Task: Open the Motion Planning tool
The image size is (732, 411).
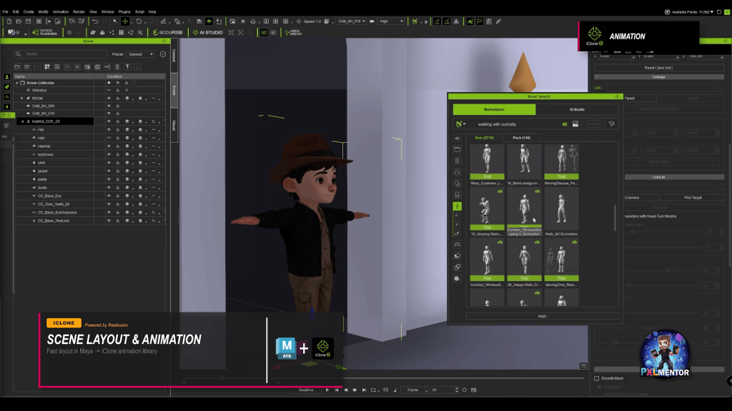Action: (45, 32)
